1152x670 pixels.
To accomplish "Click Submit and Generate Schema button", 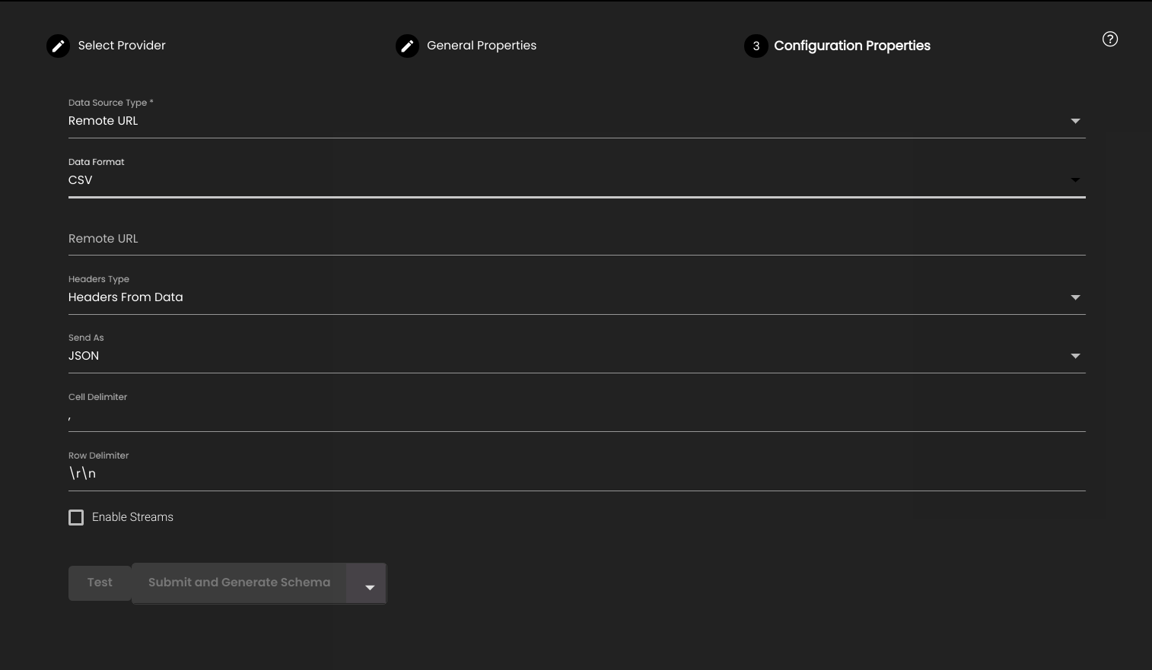I will pyautogui.click(x=239, y=583).
